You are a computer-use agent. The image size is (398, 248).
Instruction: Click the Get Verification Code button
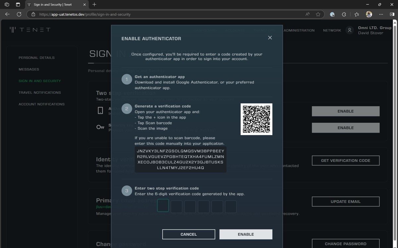[346, 161]
